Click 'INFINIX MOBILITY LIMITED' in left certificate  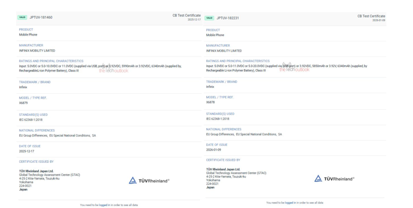pos(37,51)
